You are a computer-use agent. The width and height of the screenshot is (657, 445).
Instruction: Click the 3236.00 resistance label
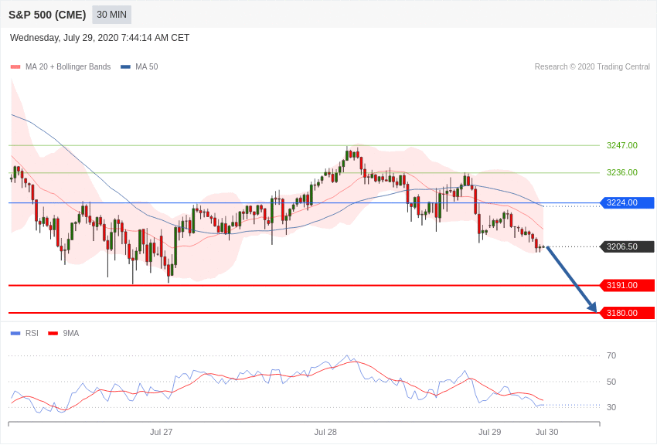[x=622, y=172]
